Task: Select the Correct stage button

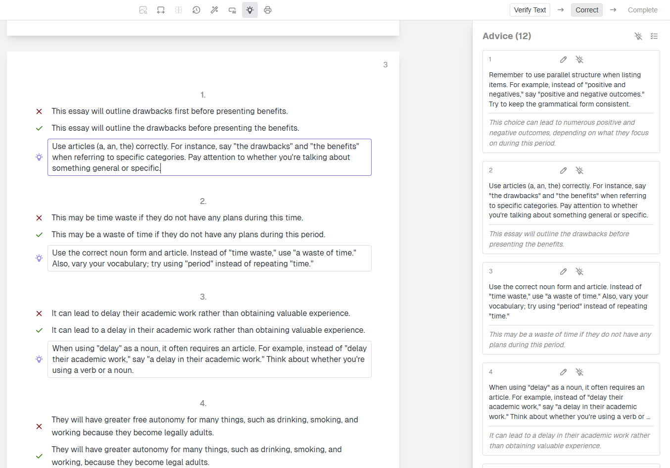Action: click(586, 9)
